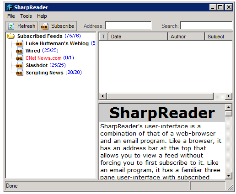Select the Slashdot feed

coord(37,65)
